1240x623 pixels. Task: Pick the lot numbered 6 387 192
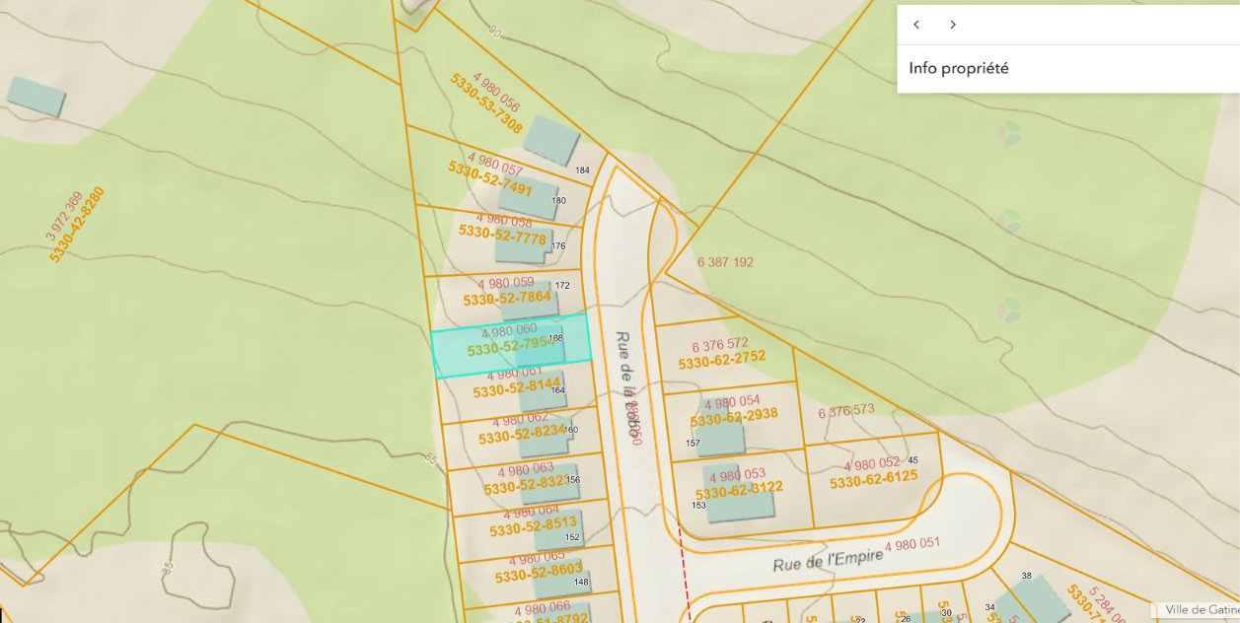click(x=725, y=262)
